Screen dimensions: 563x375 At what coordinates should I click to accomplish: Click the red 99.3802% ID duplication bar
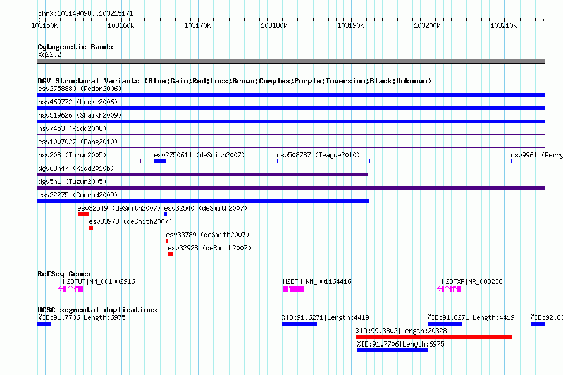[434, 337]
